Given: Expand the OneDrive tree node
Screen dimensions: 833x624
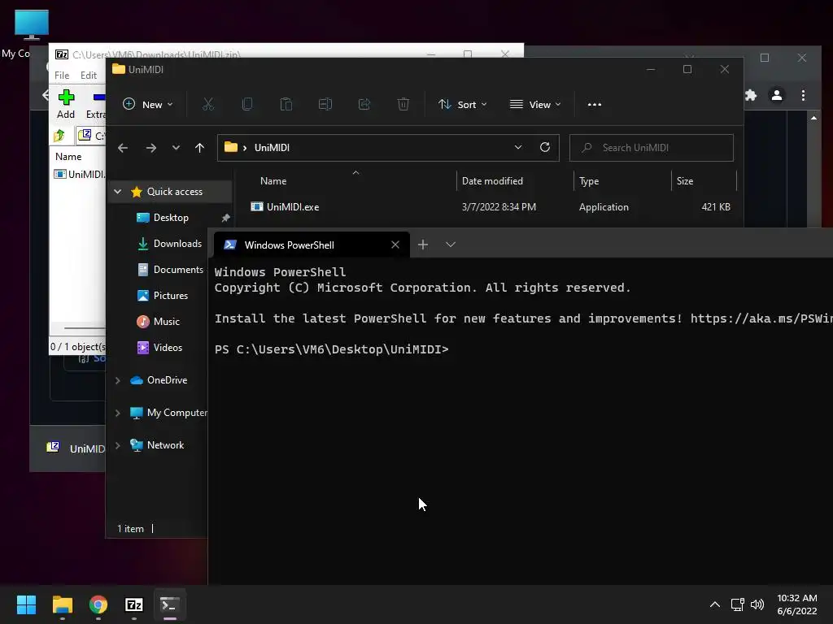Looking at the screenshot, I should click(118, 380).
